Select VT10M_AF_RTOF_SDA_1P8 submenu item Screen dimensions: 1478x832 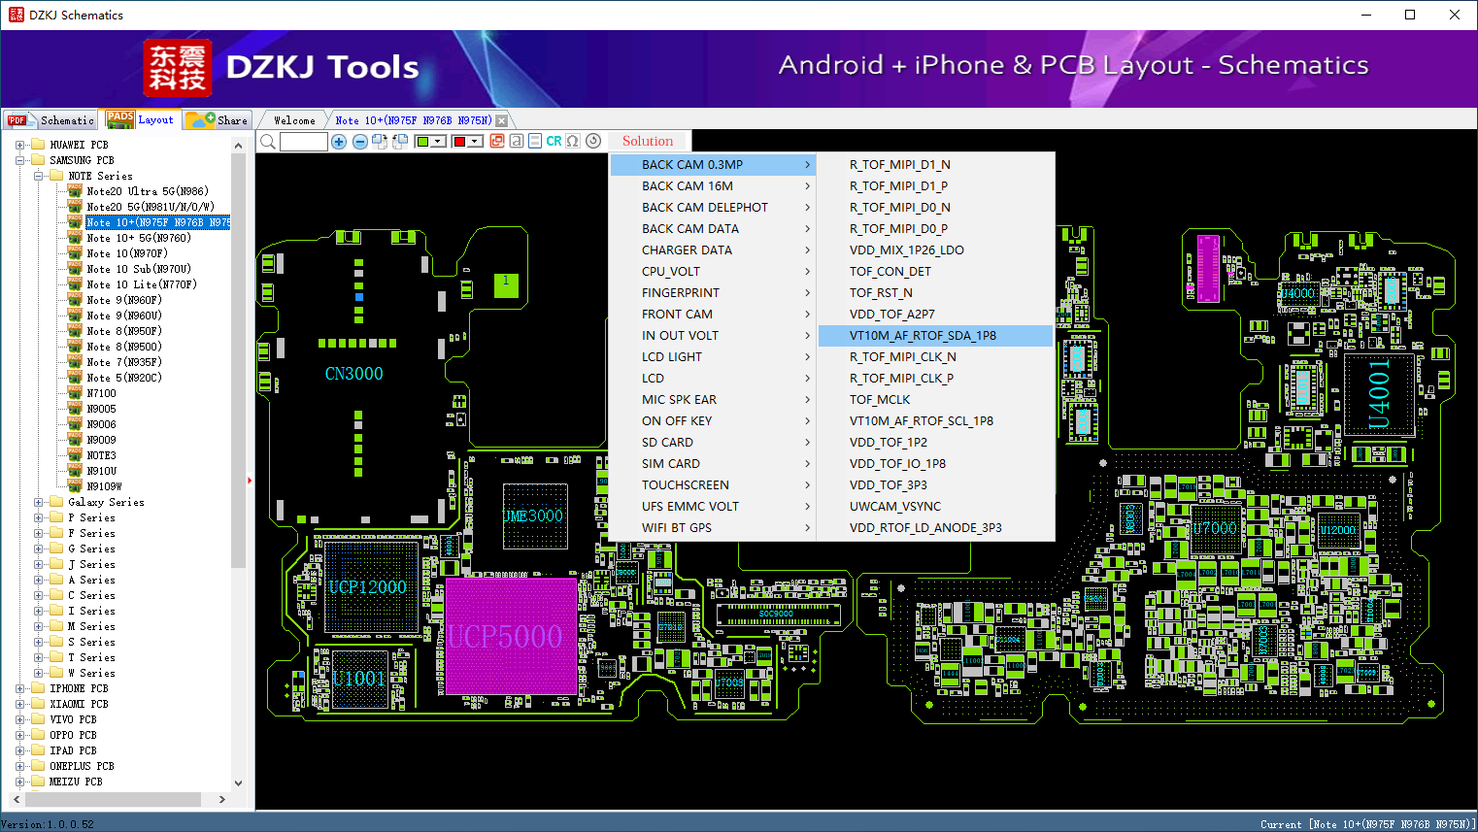point(936,336)
